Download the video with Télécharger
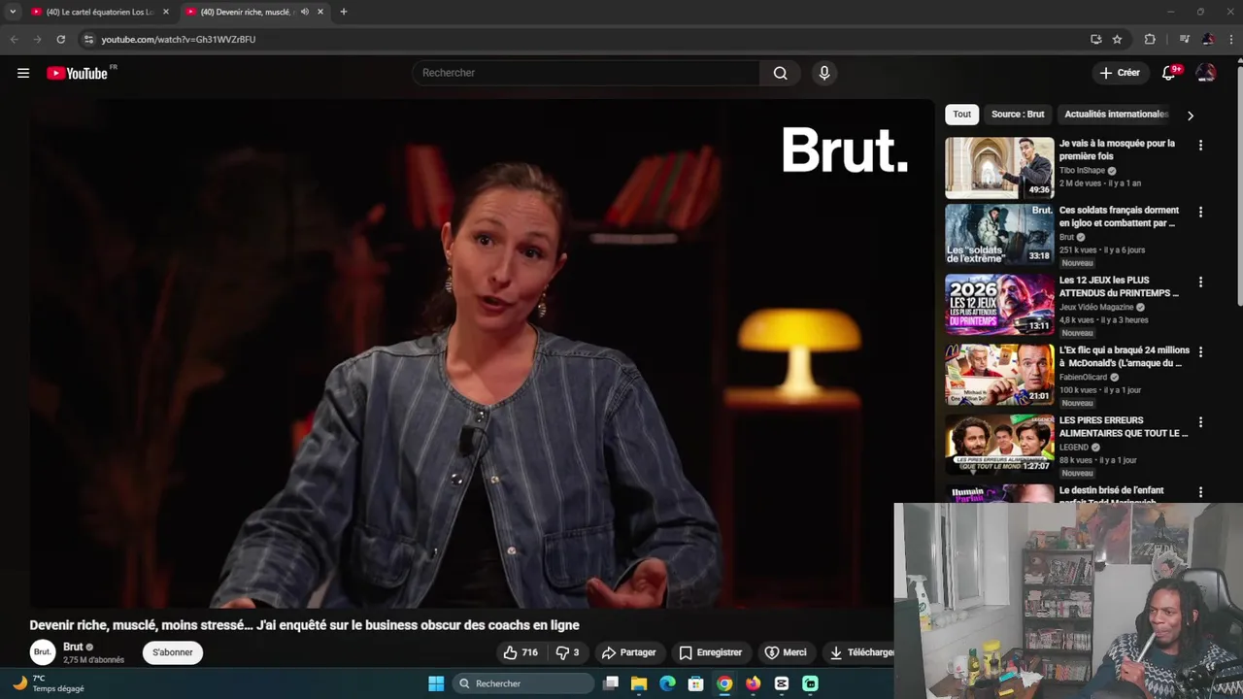Screen dimensions: 1243x699 [860, 652]
